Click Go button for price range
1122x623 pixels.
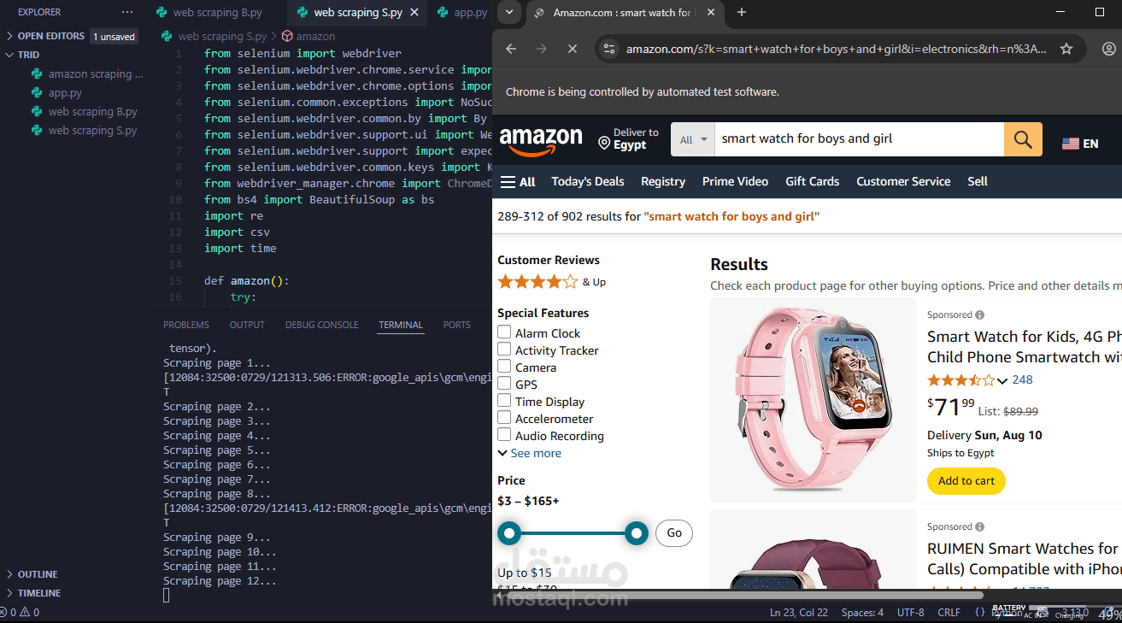tap(674, 533)
